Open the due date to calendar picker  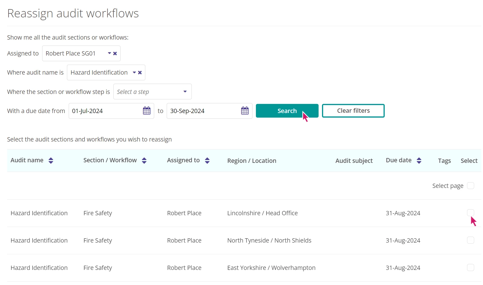pyautogui.click(x=245, y=111)
